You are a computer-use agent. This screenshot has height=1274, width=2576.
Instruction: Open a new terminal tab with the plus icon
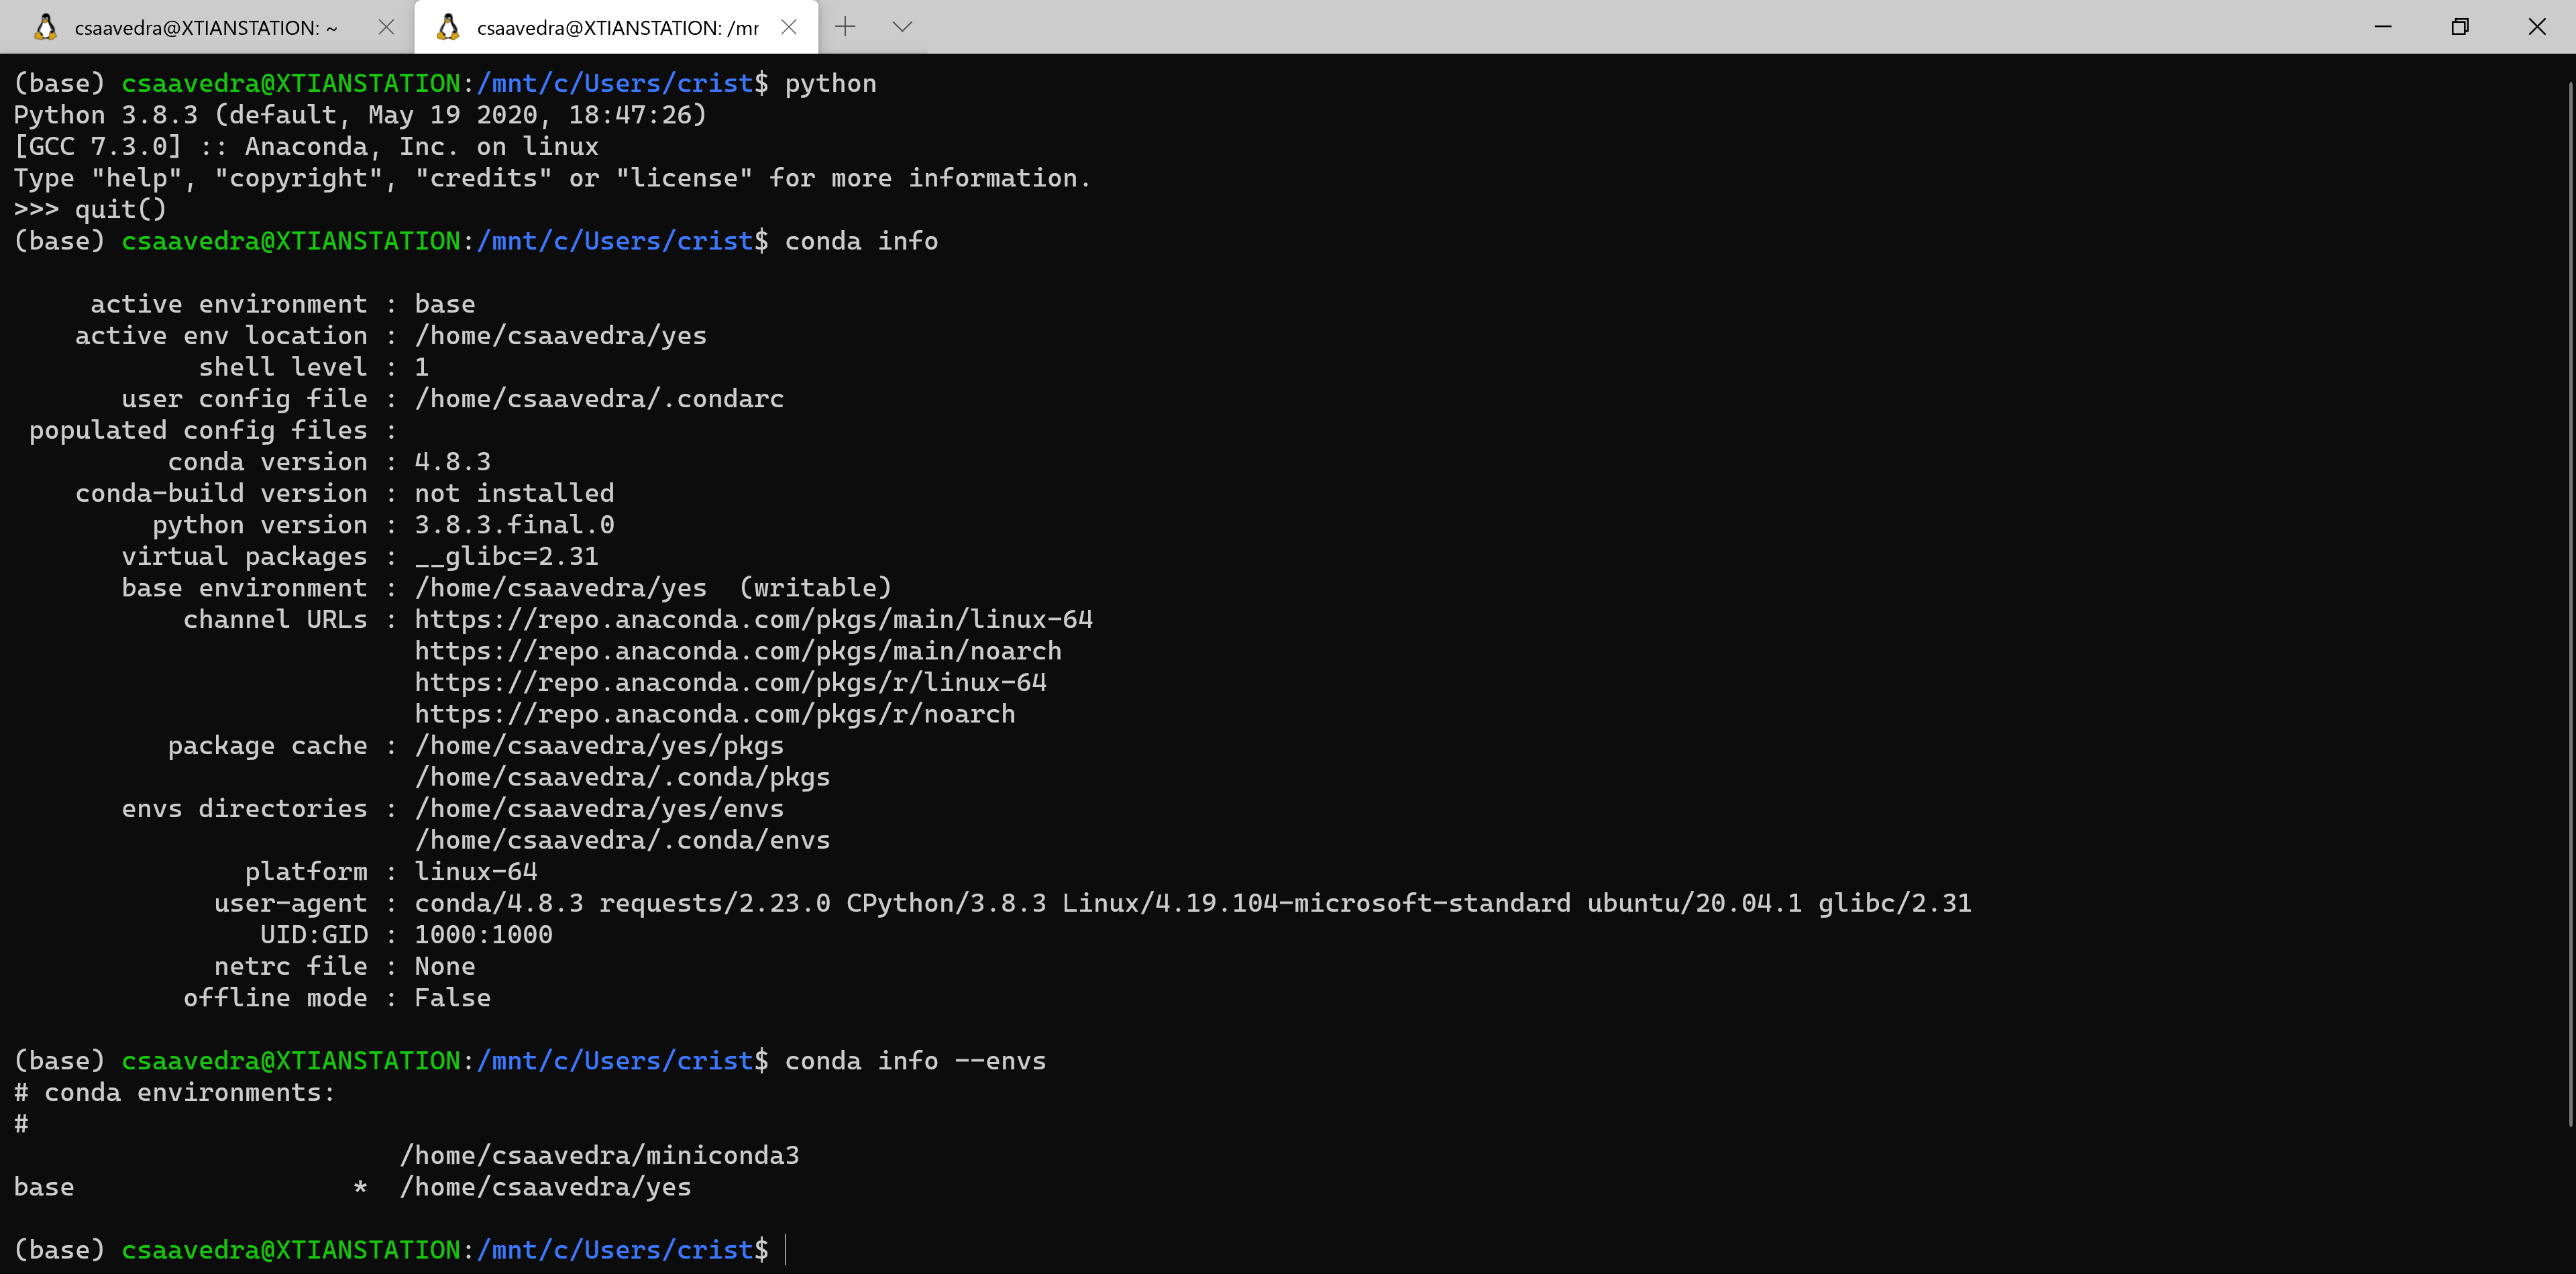[846, 27]
